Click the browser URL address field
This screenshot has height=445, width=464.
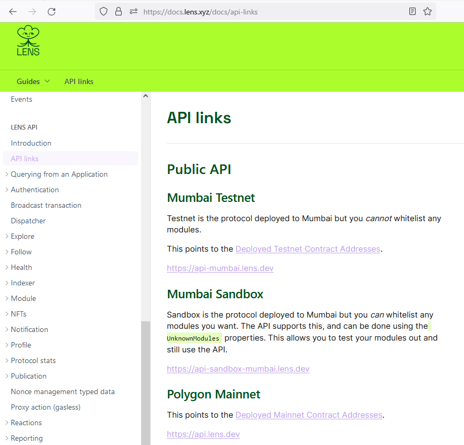[x=268, y=11]
